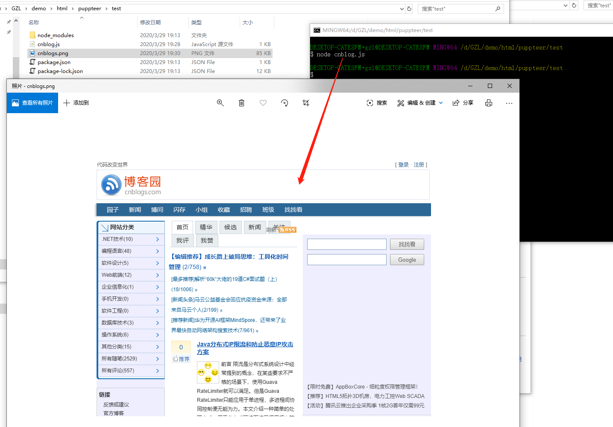Click the cnblogs.png image file icon
Image resolution: width=613 pixels, height=427 pixels.
click(32, 53)
